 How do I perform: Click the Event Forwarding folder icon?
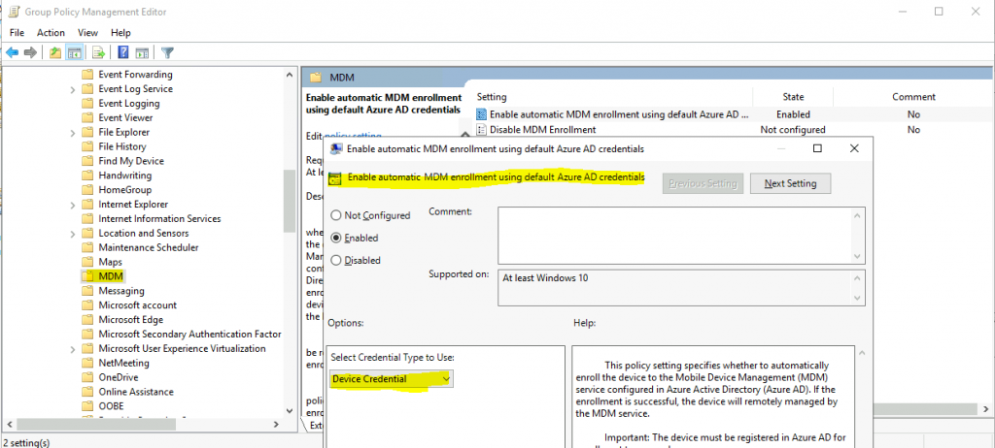tap(87, 74)
